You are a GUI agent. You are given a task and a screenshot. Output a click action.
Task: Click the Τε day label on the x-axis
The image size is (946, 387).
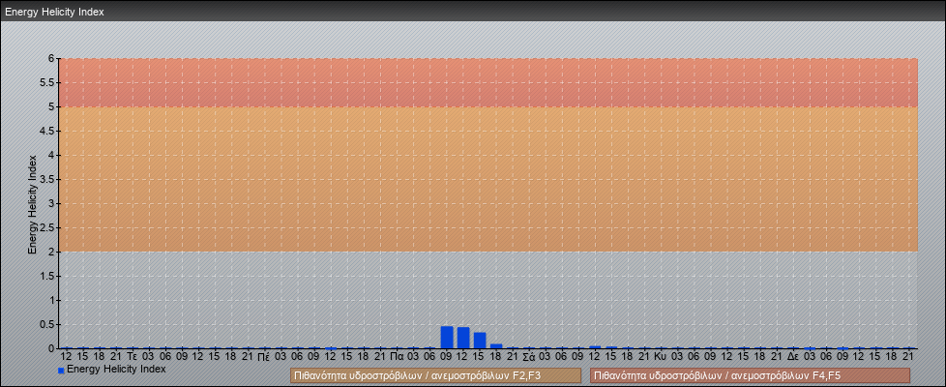coord(133,356)
